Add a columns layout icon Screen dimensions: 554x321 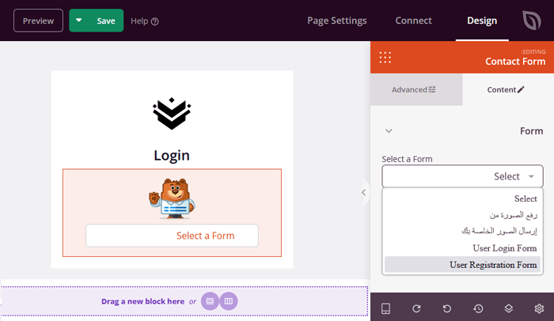(229, 301)
